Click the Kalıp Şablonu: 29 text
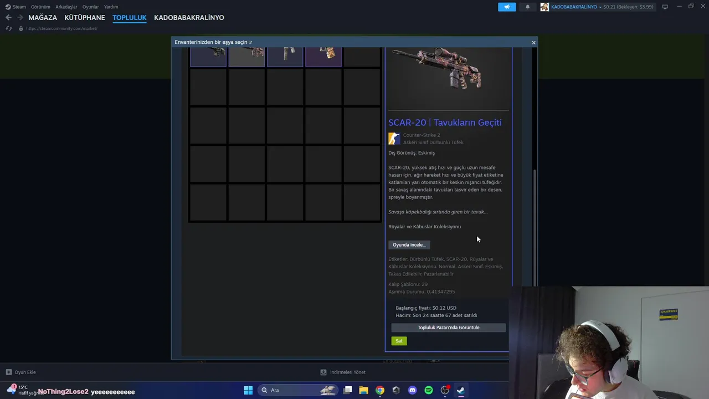This screenshot has height=399, width=709. tap(408, 284)
